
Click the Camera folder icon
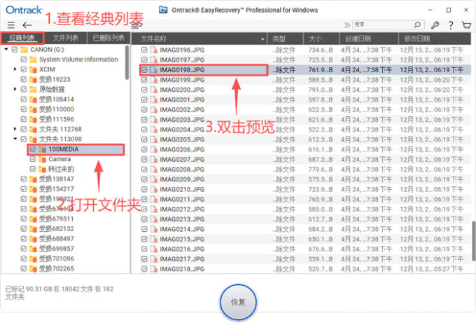tap(42, 159)
